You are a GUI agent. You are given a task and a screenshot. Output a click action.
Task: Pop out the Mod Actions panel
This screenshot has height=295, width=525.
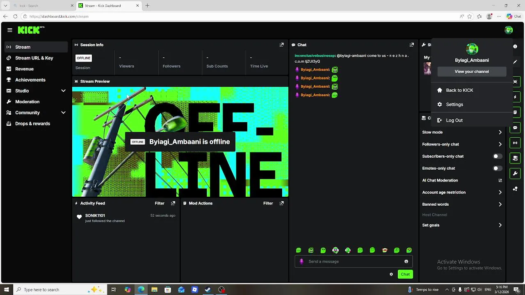(281, 203)
